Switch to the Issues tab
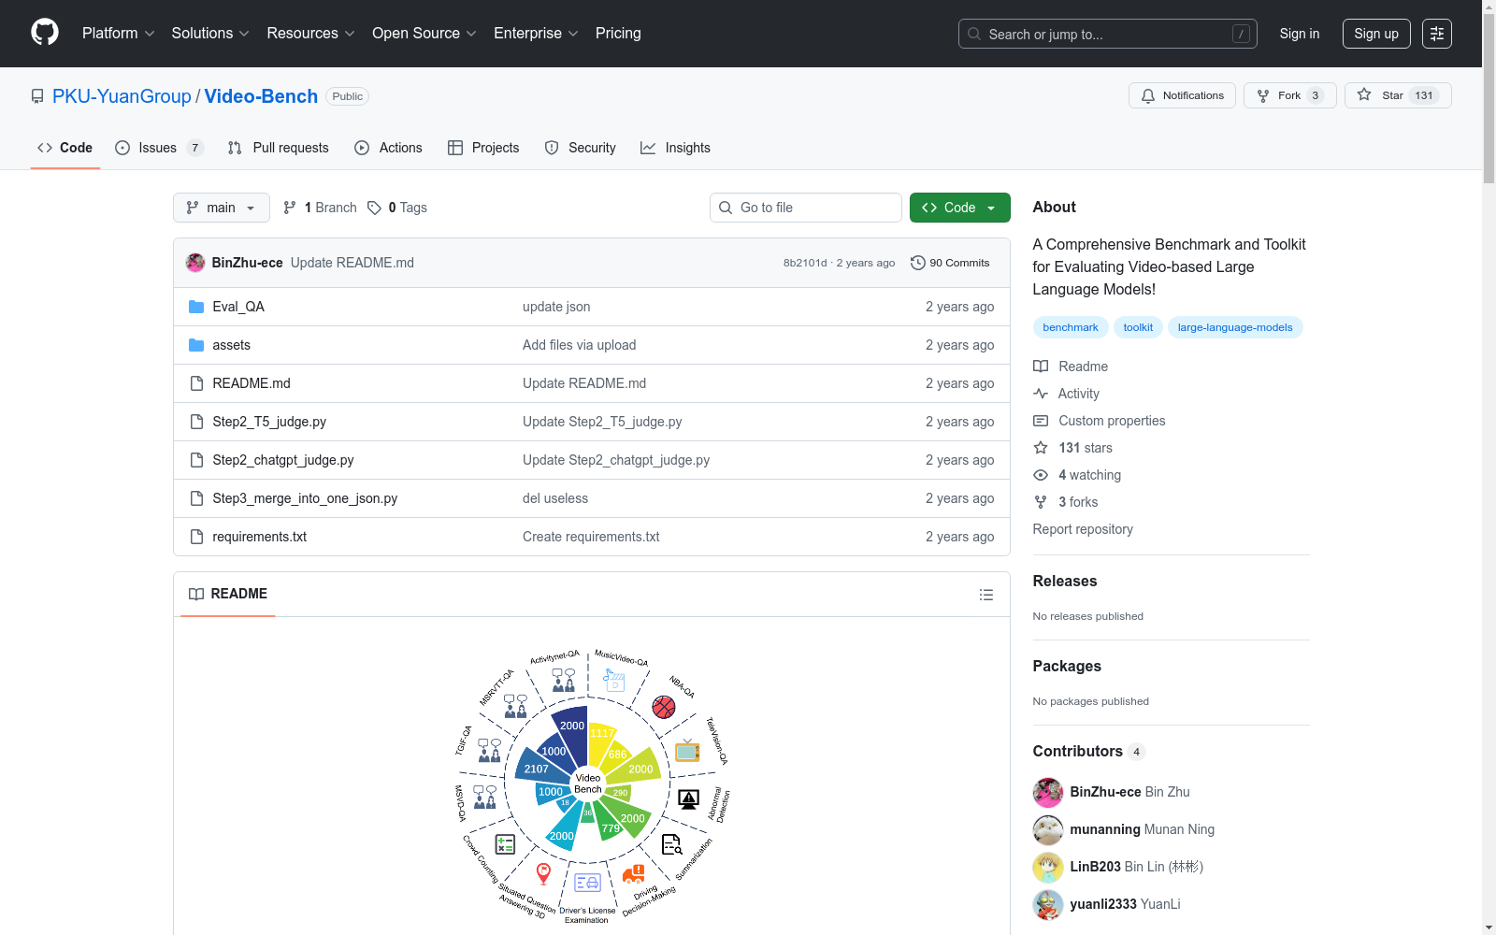This screenshot has height=935, width=1496. click(159, 148)
